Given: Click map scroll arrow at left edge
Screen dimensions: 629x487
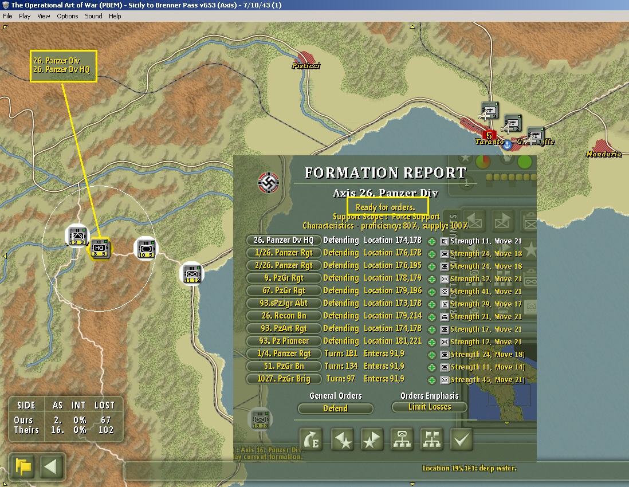Looking at the screenshot, I should pos(5,256).
